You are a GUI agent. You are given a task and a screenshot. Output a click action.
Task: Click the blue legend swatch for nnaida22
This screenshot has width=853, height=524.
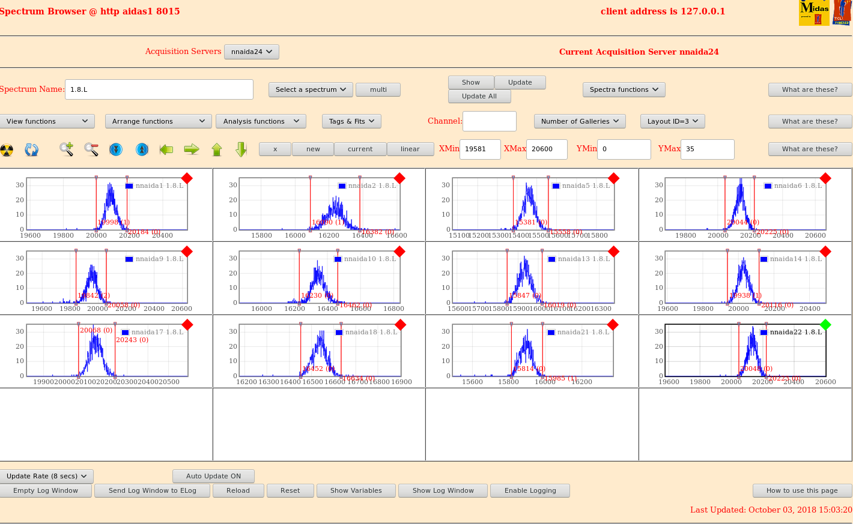click(764, 333)
